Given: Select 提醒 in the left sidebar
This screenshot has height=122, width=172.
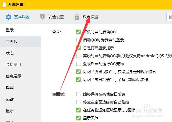Looking at the screenshot, I should coord(21,88).
